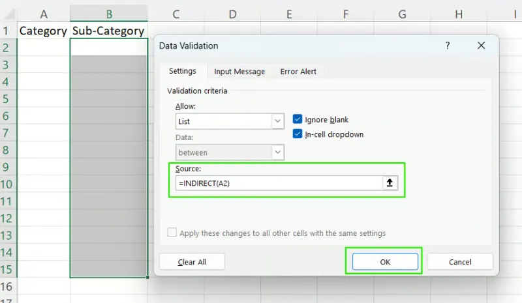Select the Settings tab
The image size is (522, 303).
click(182, 72)
